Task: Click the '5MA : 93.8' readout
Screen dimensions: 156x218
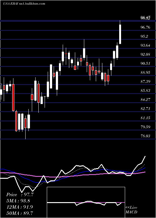Action: [x=18, y=201]
